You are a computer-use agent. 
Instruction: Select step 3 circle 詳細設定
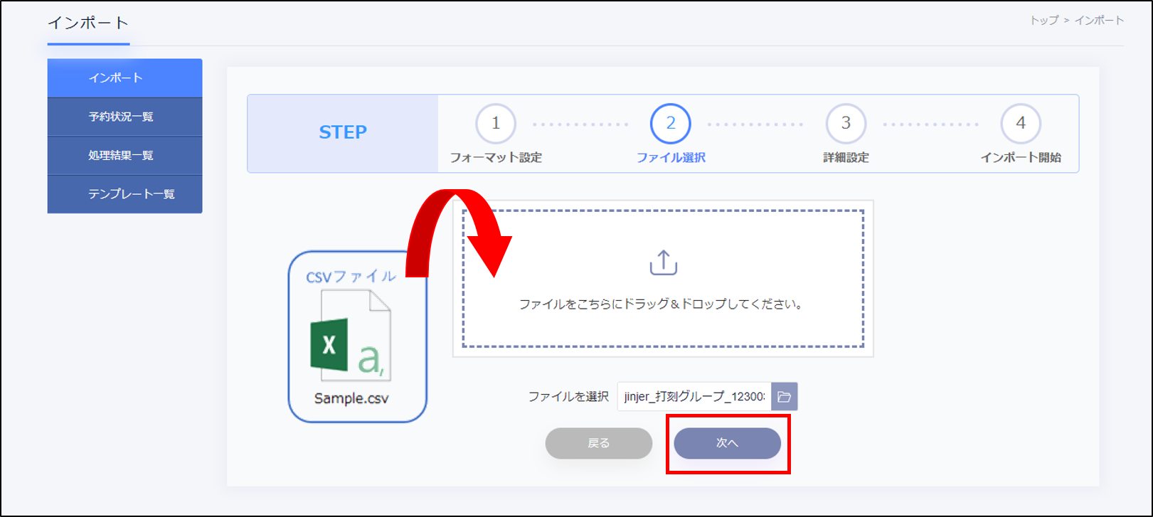[x=845, y=124]
